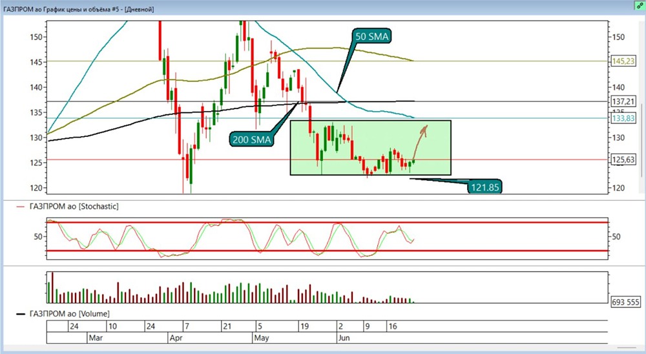Click the 150 tick on the left price axis
Screen dimensions: 646x354
(x=36, y=37)
